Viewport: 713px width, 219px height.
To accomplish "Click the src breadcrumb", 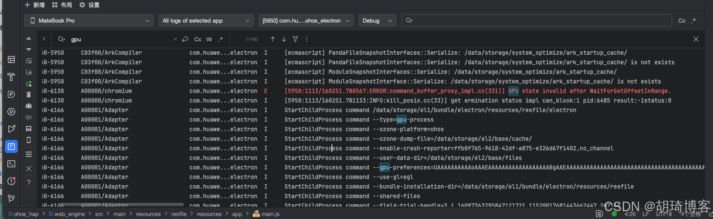I will pyautogui.click(x=99, y=214).
